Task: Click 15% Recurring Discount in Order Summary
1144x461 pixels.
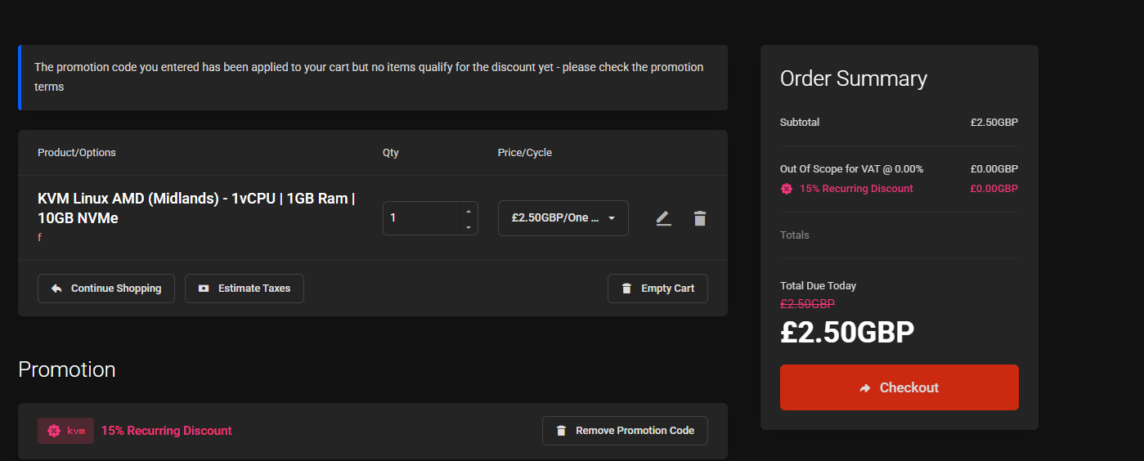Action: pyautogui.click(x=856, y=189)
